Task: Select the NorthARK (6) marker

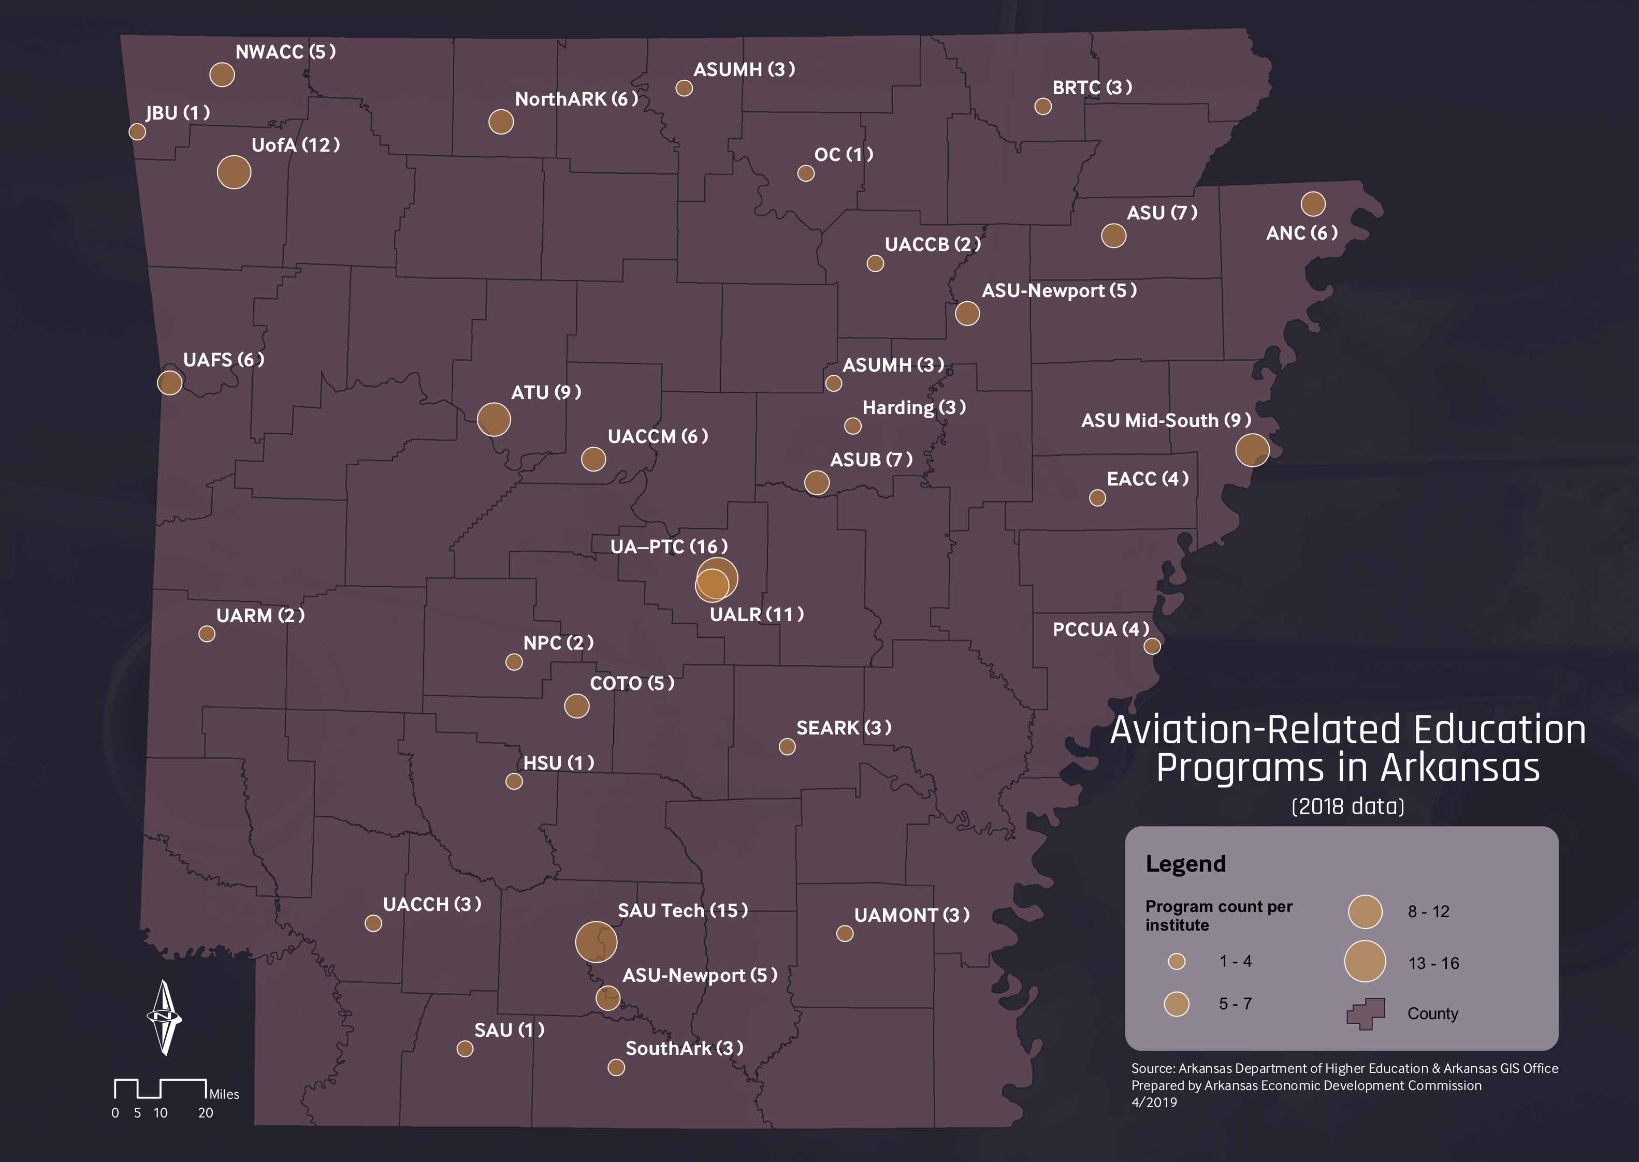Action: [500, 122]
